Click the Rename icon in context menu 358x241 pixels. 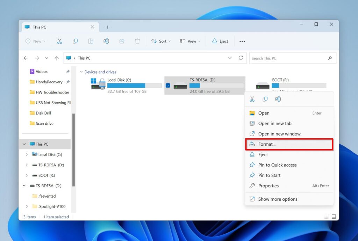pyautogui.click(x=278, y=99)
